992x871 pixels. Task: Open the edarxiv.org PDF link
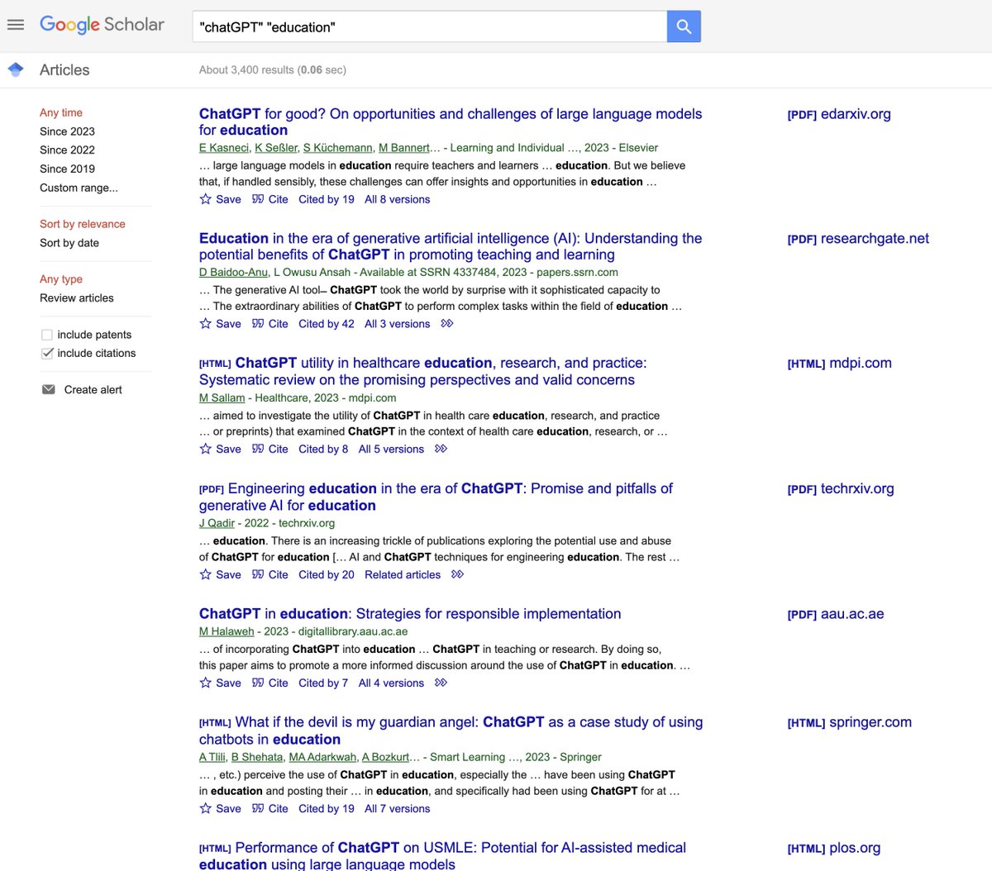(x=839, y=114)
